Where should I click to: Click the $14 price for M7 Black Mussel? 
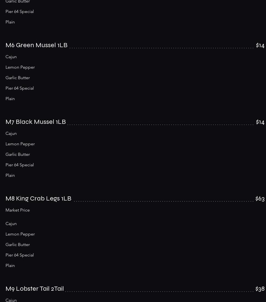[x=260, y=122]
